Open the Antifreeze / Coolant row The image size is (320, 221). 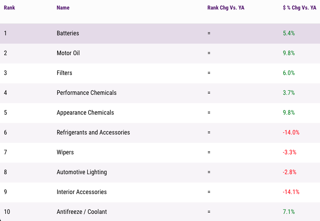[x=160, y=211]
